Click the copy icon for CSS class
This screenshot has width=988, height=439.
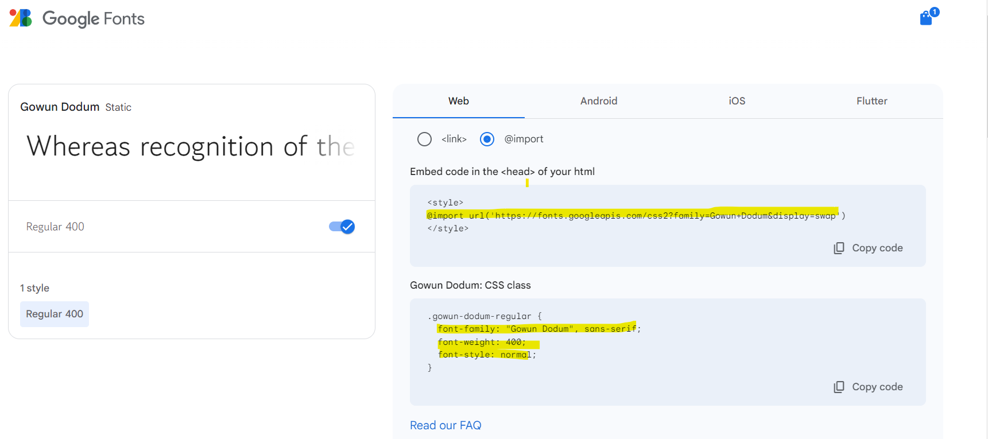point(839,387)
